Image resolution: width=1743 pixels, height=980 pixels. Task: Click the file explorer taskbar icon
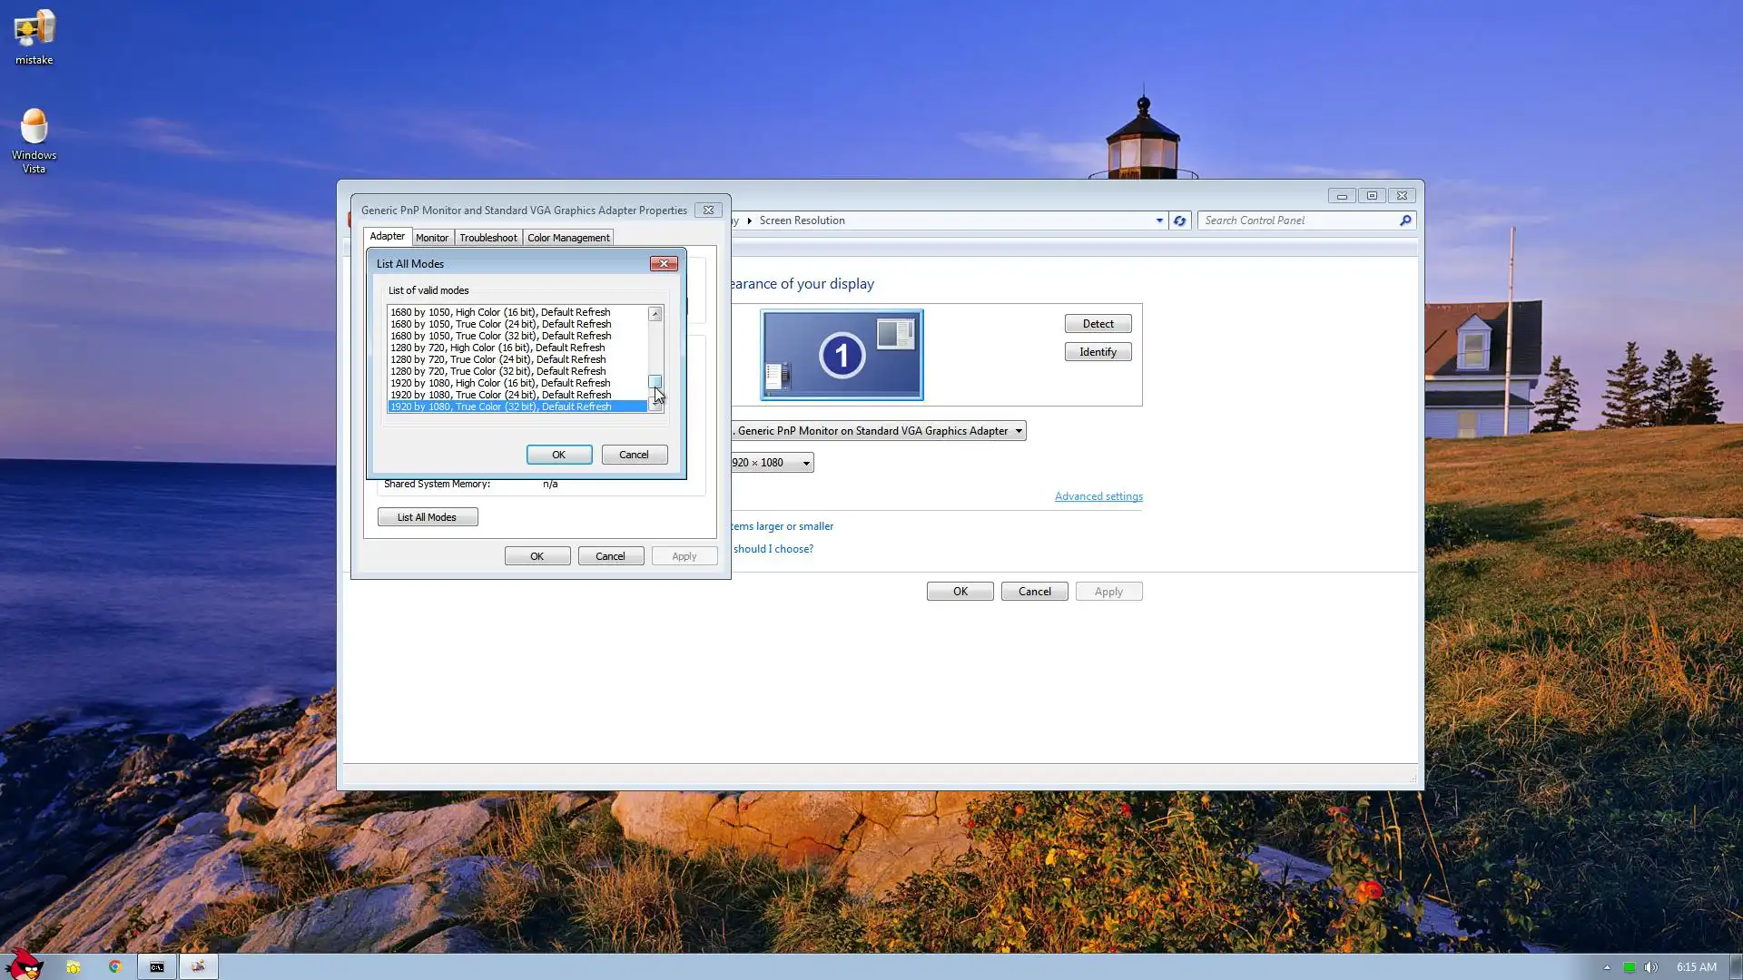tap(74, 966)
